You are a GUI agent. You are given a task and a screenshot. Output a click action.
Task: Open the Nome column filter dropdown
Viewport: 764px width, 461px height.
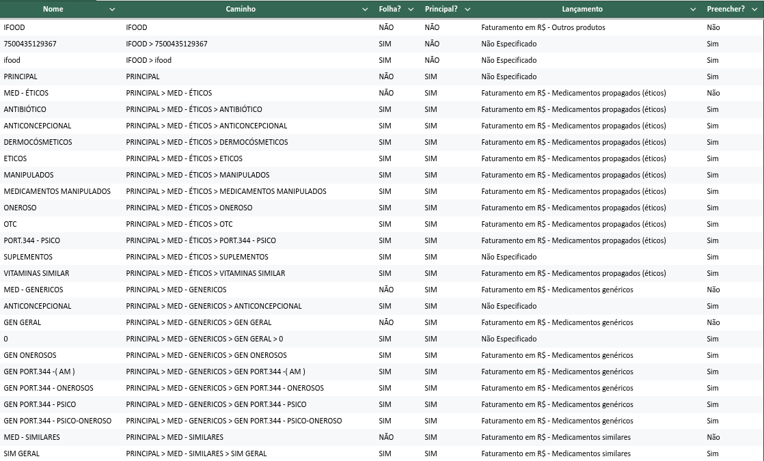coord(112,10)
